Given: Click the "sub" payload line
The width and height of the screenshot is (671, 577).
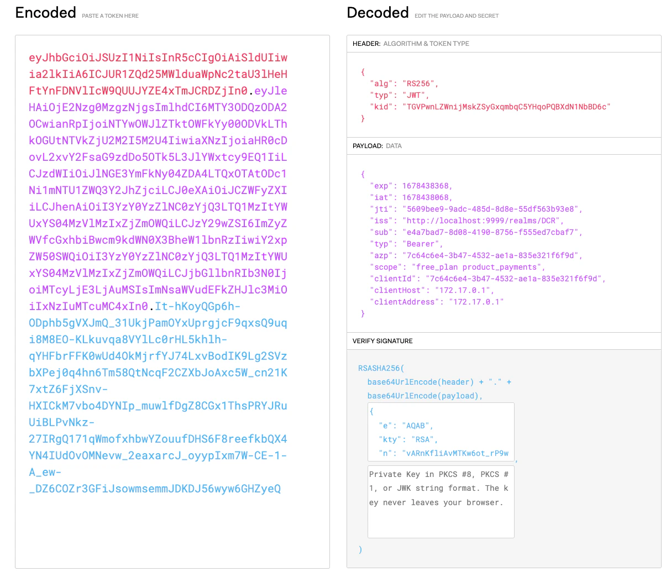Looking at the screenshot, I should [x=476, y=232].
